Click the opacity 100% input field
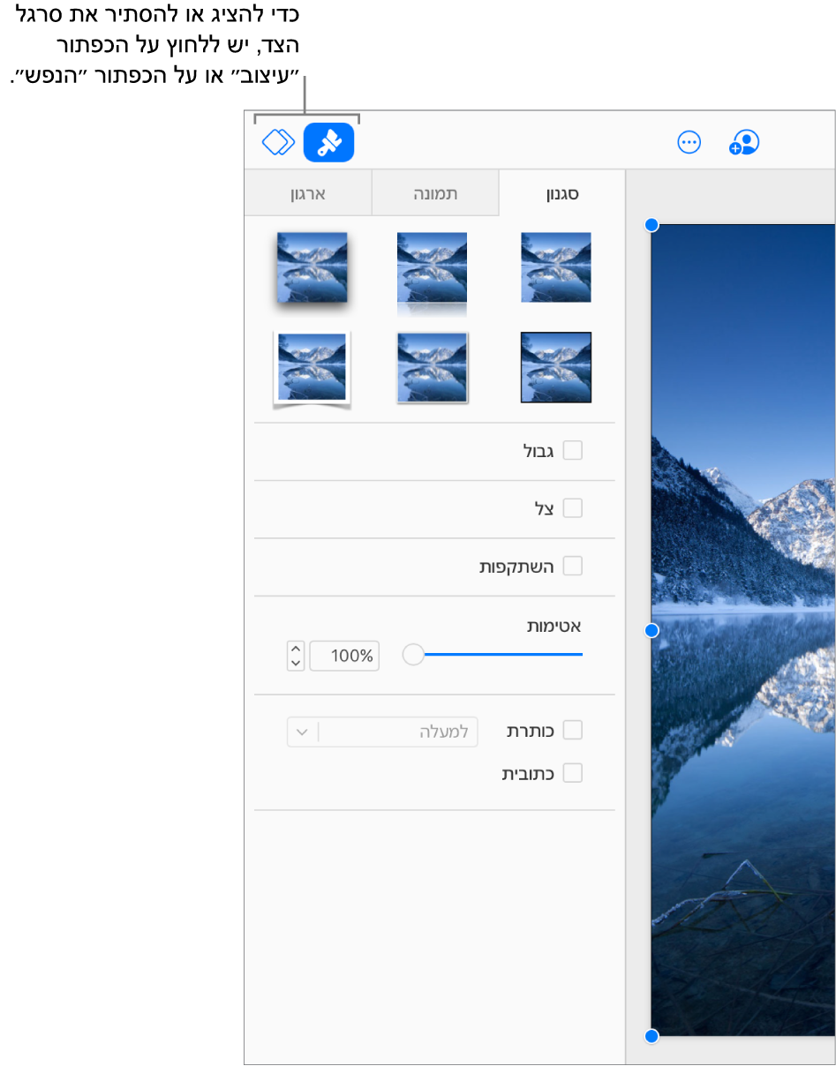 coord(344,656)
